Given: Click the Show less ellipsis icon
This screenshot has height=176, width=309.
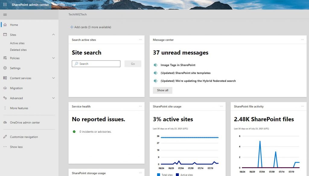Looking at the screenshot, I should point(5,147).
